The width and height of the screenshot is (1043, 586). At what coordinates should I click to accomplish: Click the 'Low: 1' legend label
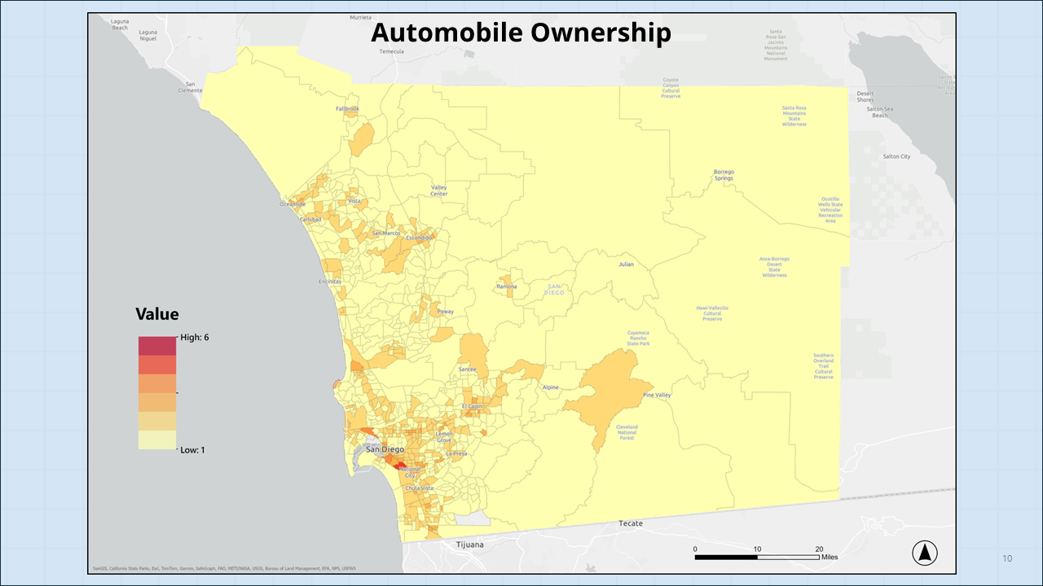pos(193,449)
